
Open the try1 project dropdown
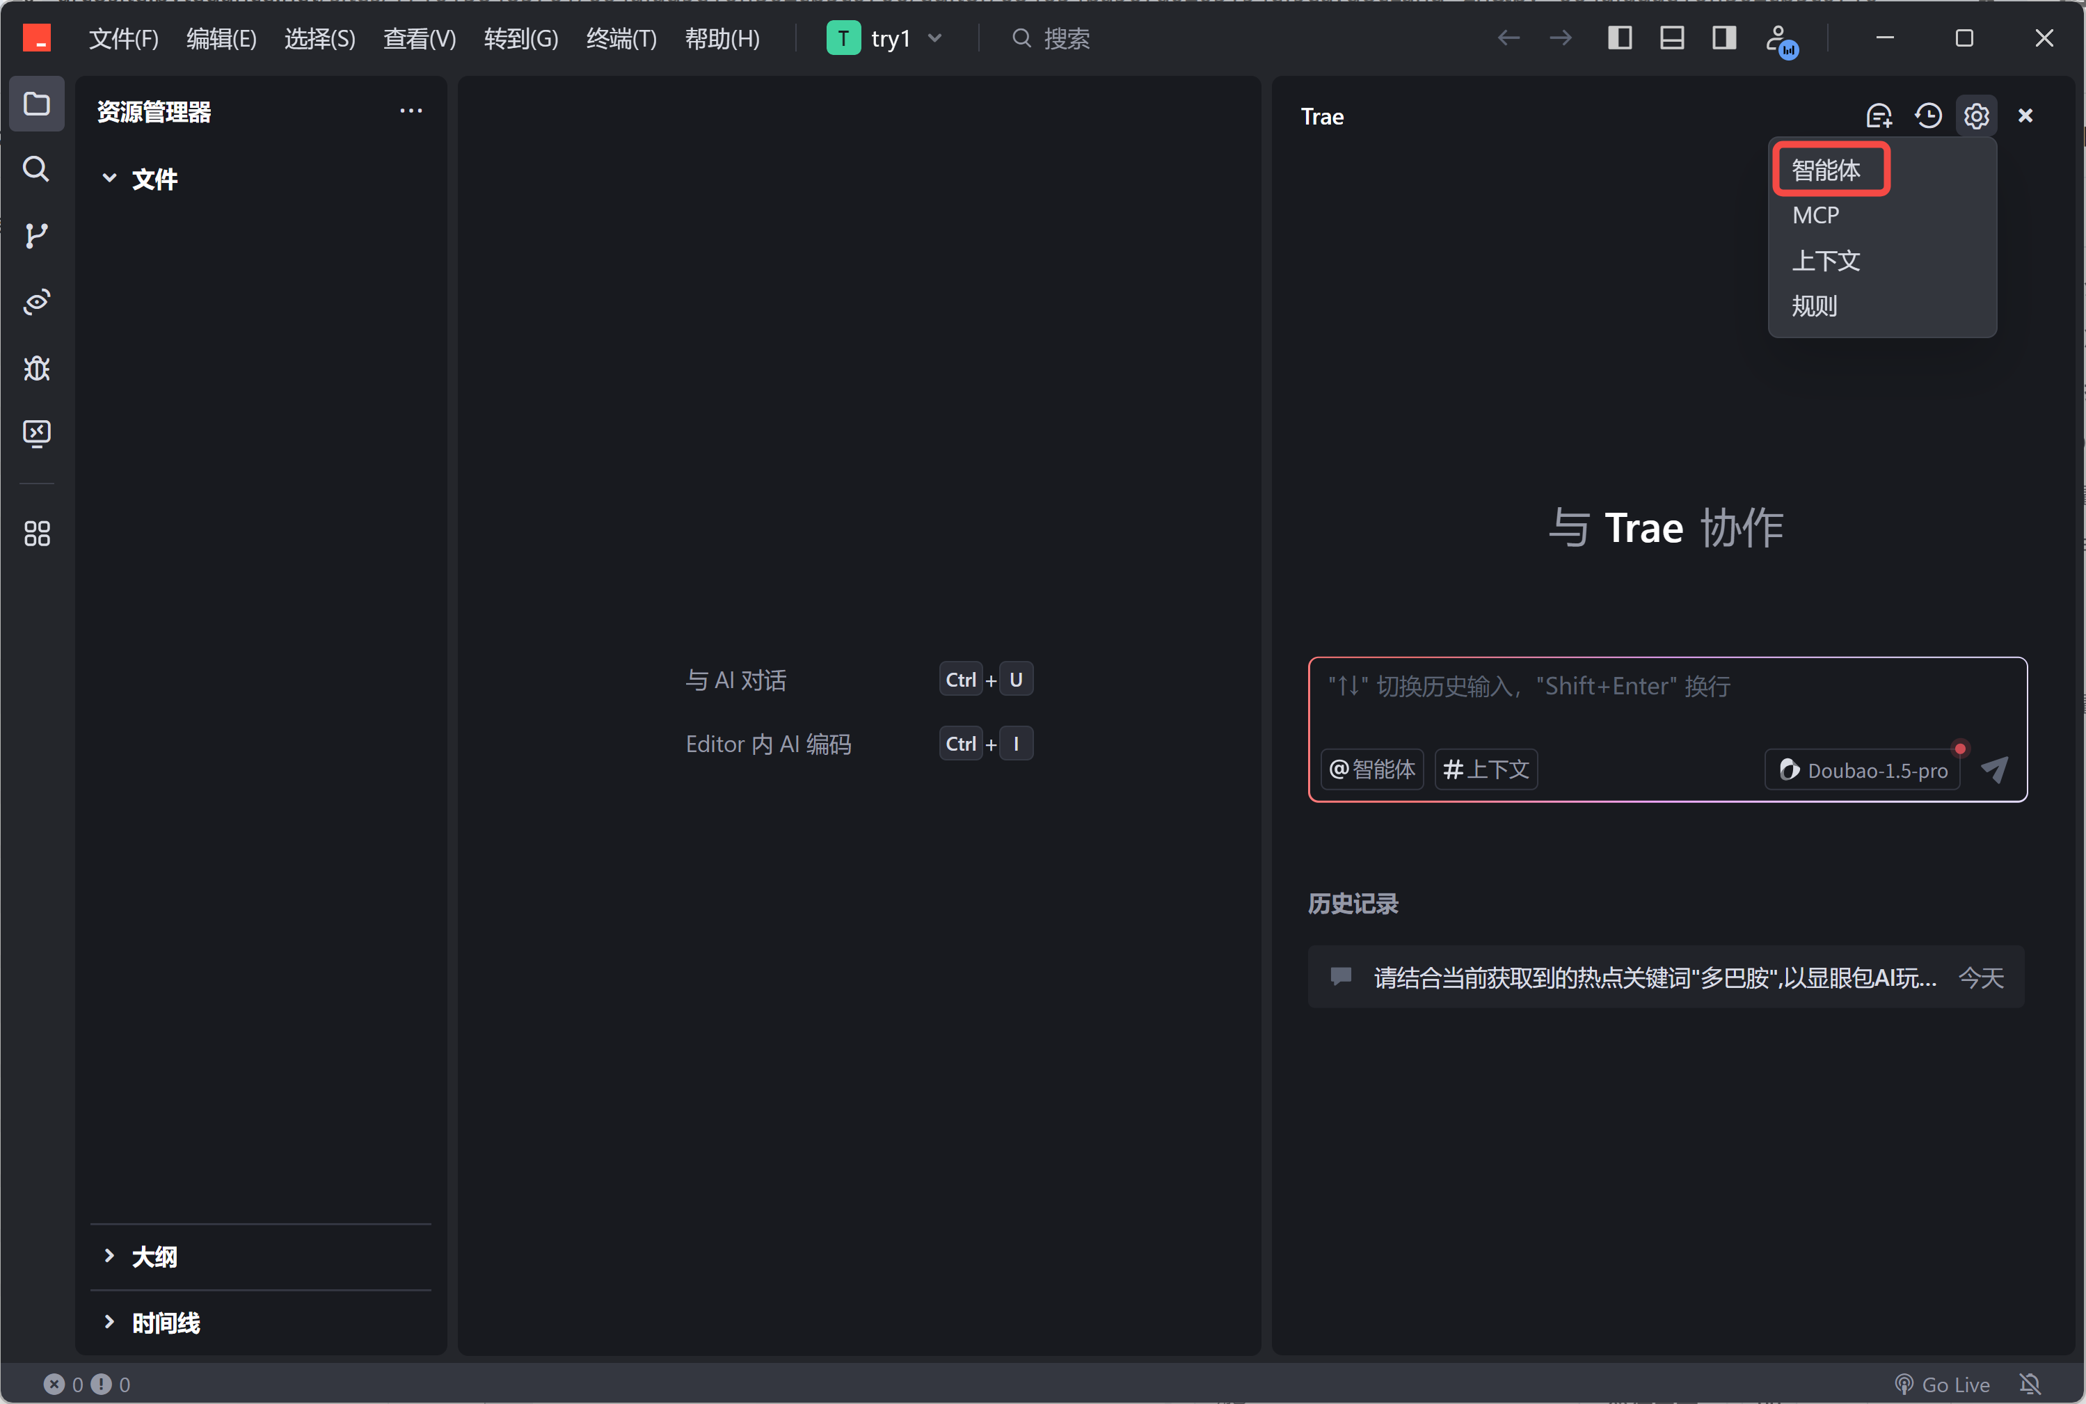click(884, 38)
